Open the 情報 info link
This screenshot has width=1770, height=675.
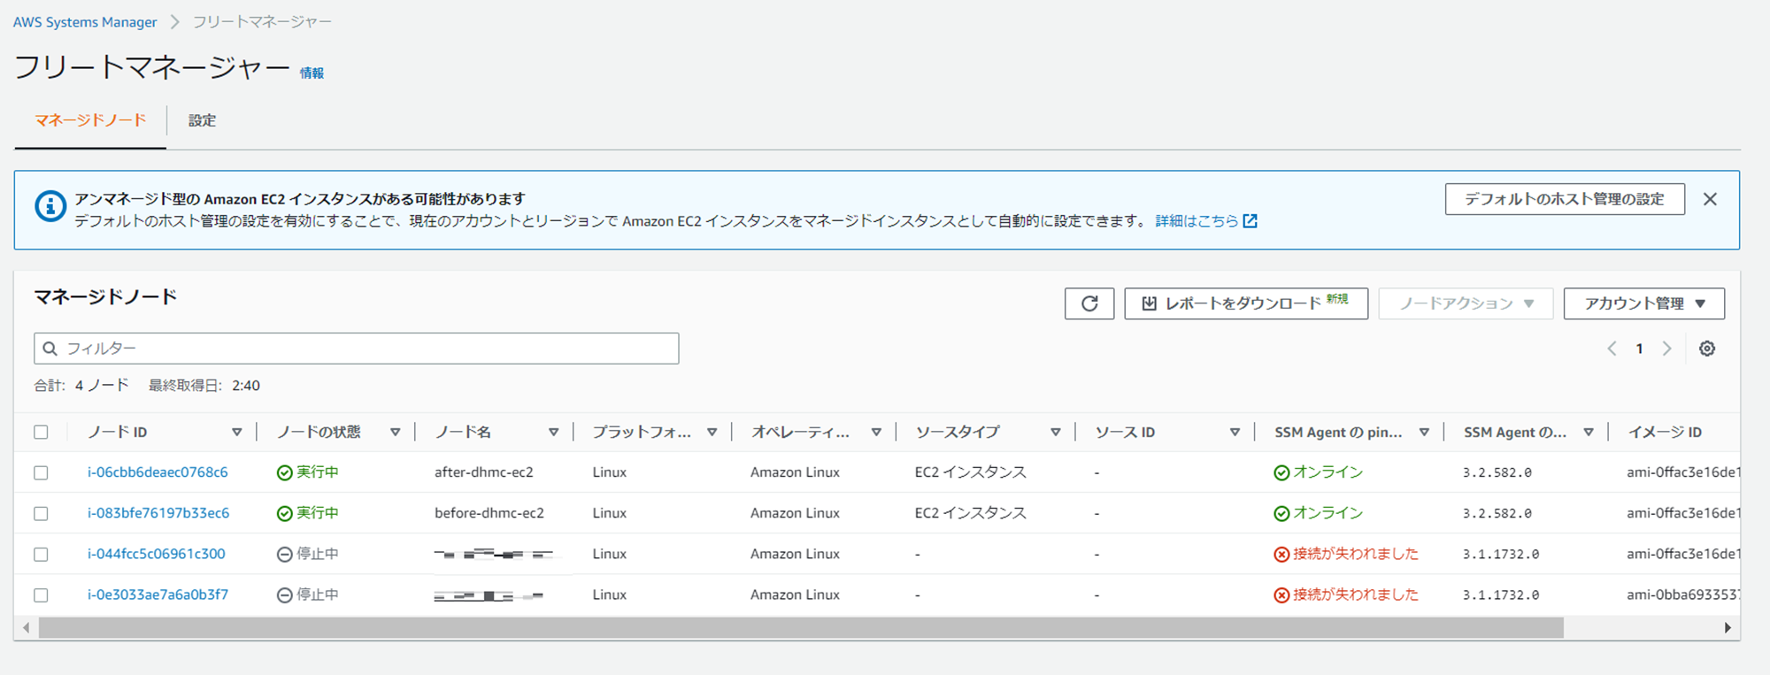pos(312,73)
